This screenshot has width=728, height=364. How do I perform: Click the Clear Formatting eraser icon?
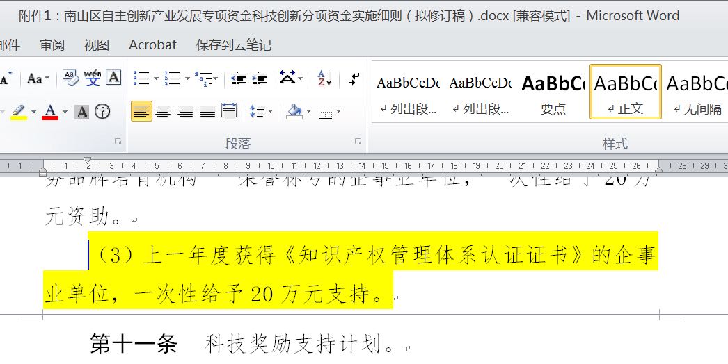pyautogui.click(x=70, y=78)
